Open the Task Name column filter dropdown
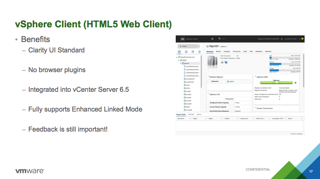Screen dimensions: 320x179 [x=189, y=119]
